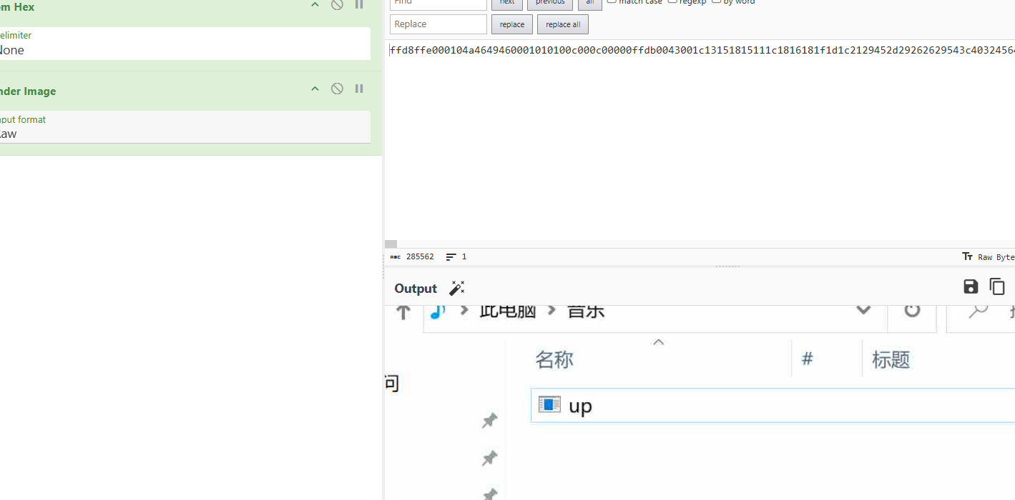Run Magic detection on the output

(457, 288)
